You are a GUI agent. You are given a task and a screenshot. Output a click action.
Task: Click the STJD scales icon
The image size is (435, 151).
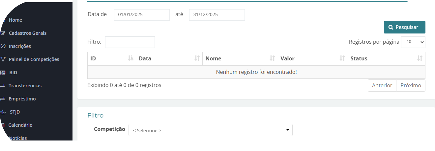tap(3, 112)
